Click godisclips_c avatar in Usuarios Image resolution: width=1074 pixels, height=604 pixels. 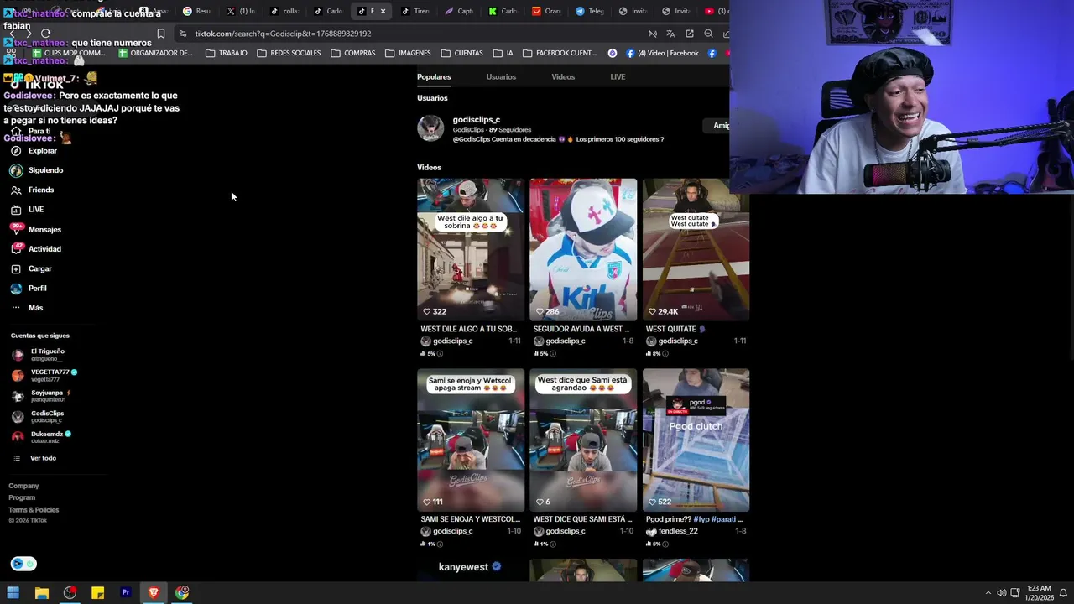point(430,128)
